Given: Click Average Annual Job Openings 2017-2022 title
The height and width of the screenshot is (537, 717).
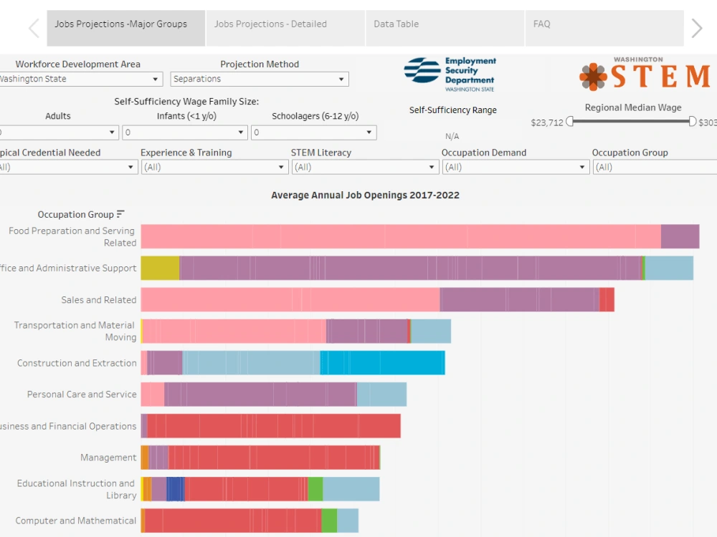Looking at the screenshot, I should [365, 195].
